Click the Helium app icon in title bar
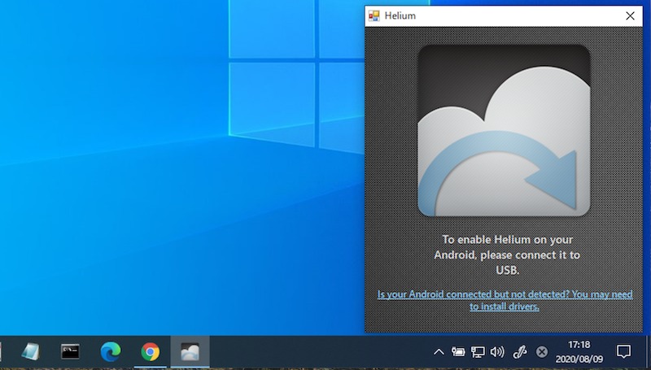The image size is (651, 370). tap(374, 15)
